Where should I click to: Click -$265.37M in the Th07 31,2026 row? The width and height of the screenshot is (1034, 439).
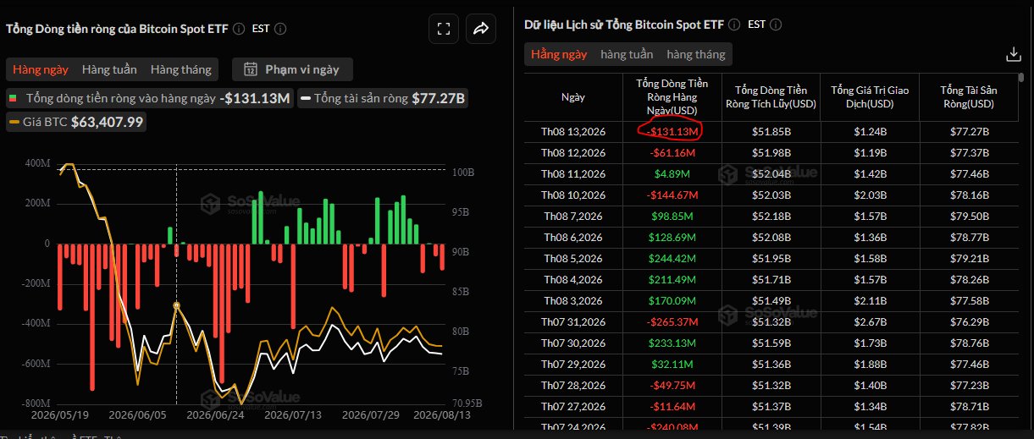click(x=672, y=322)
